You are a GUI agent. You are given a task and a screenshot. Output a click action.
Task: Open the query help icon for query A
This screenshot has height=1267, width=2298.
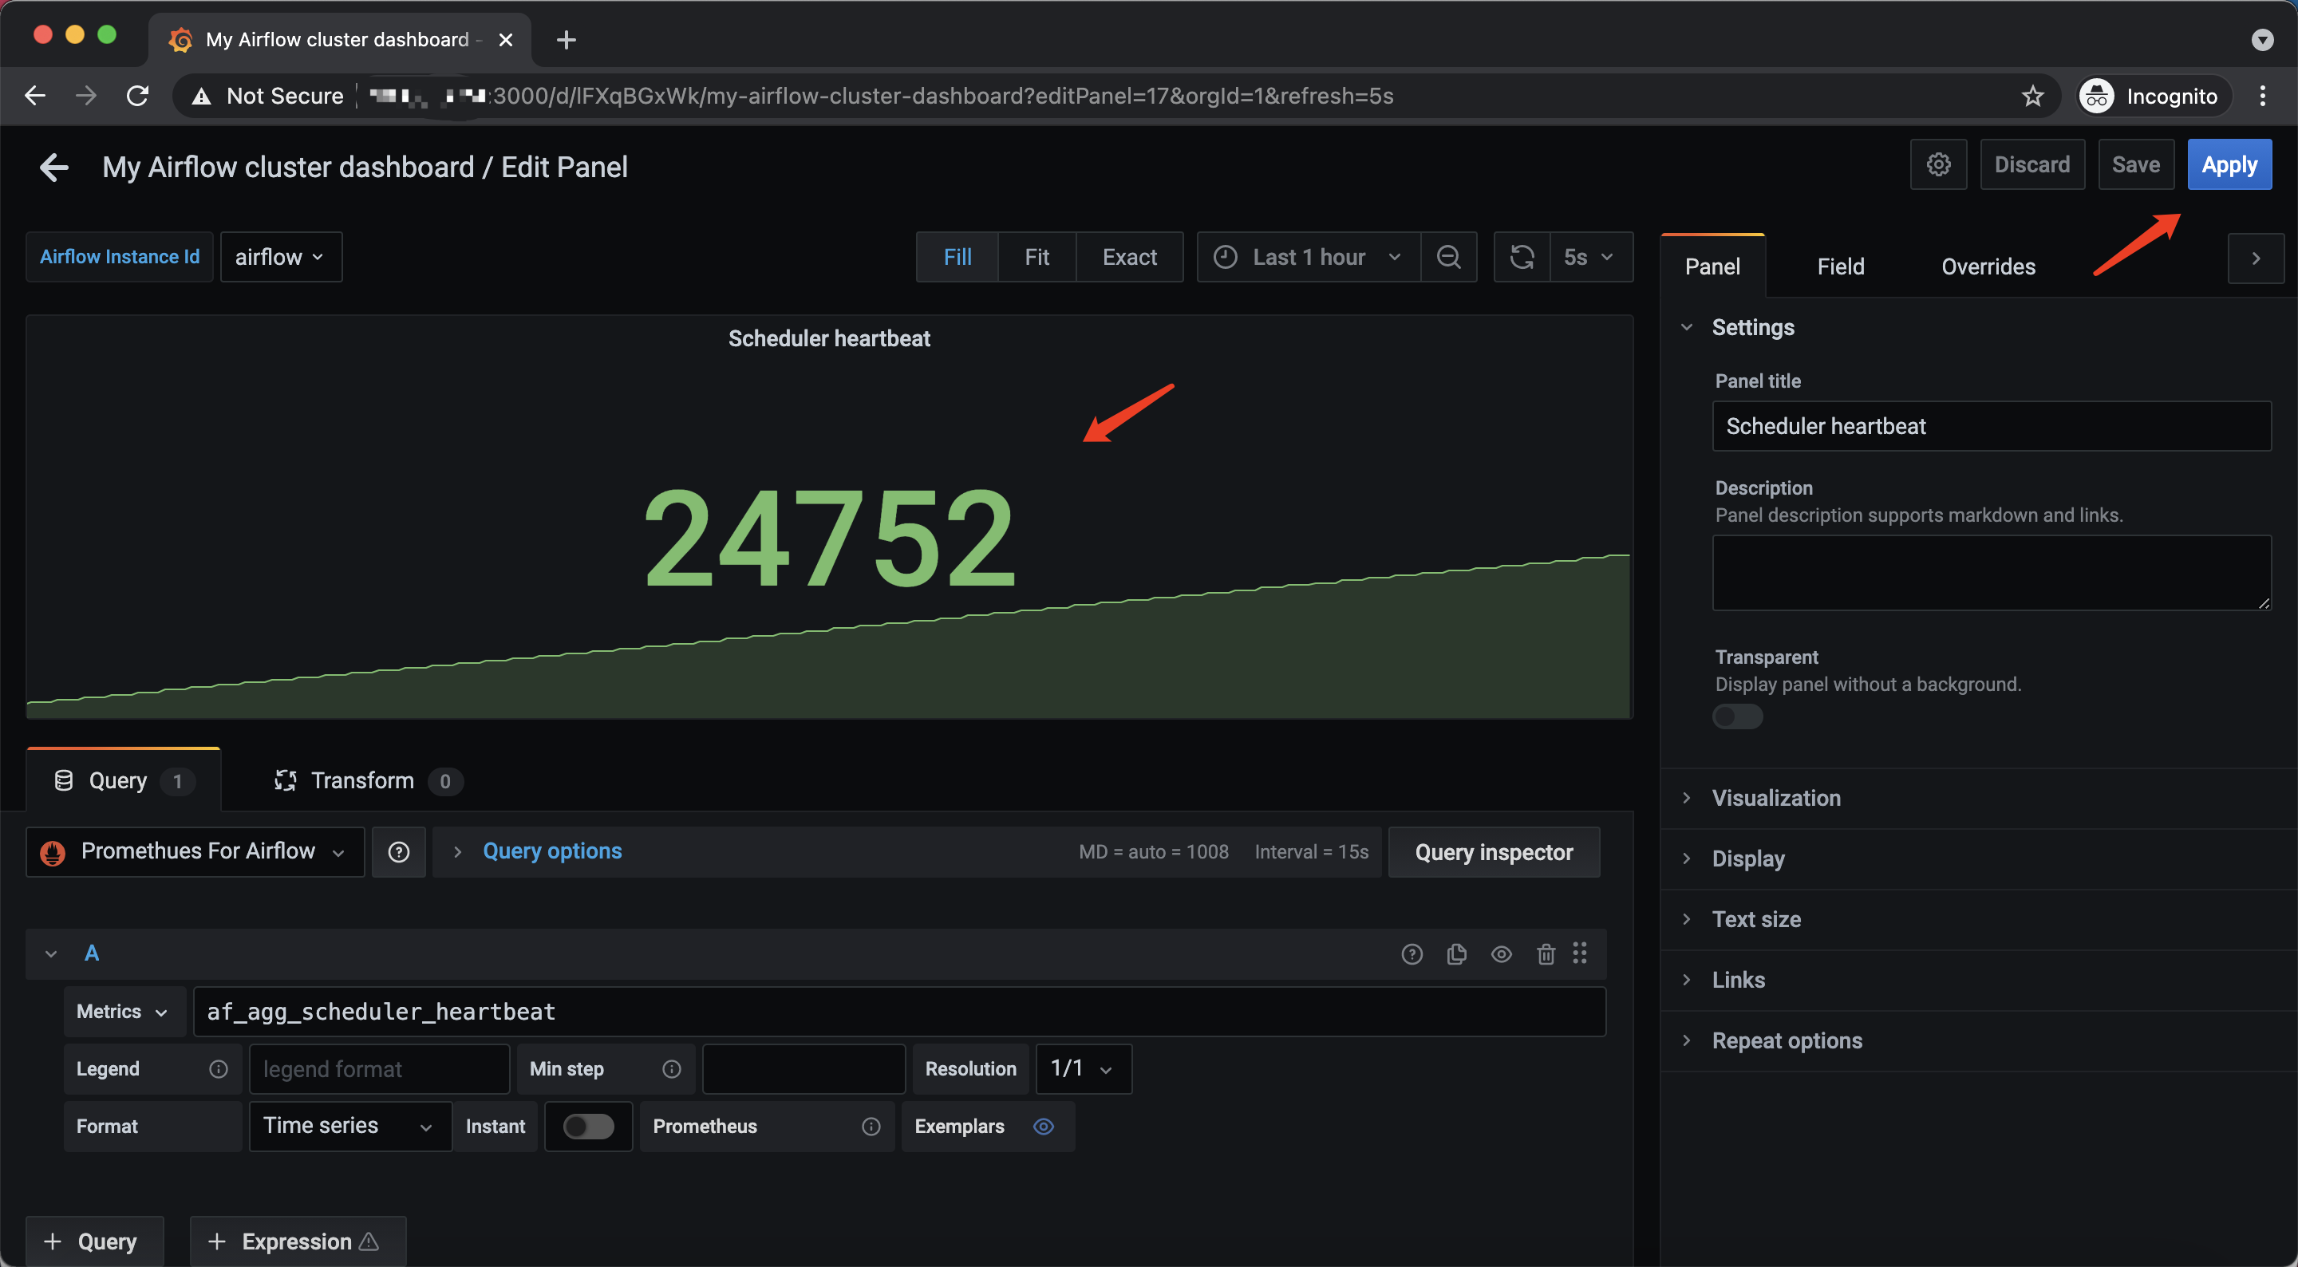coord(1412,953)
